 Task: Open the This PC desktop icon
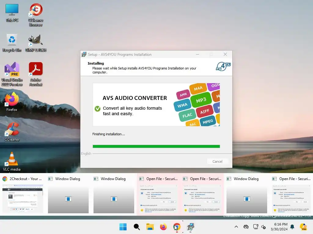[12, 13]
